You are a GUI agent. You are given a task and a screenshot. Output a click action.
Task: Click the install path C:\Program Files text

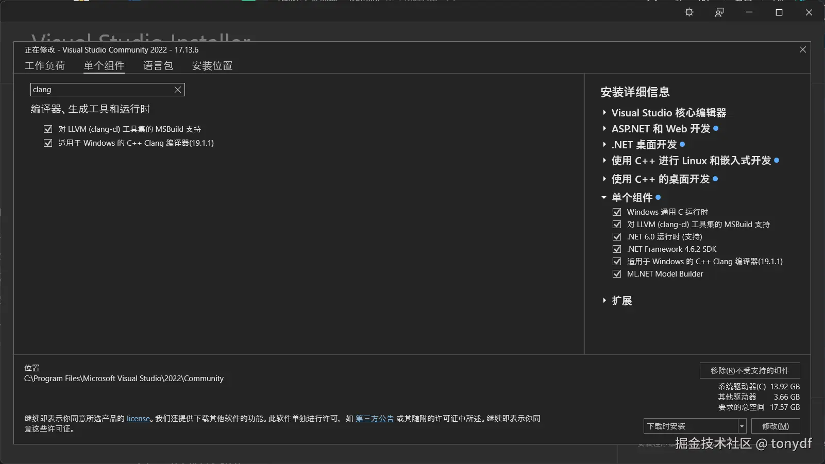pyautogui.click(x=124, y=379)
